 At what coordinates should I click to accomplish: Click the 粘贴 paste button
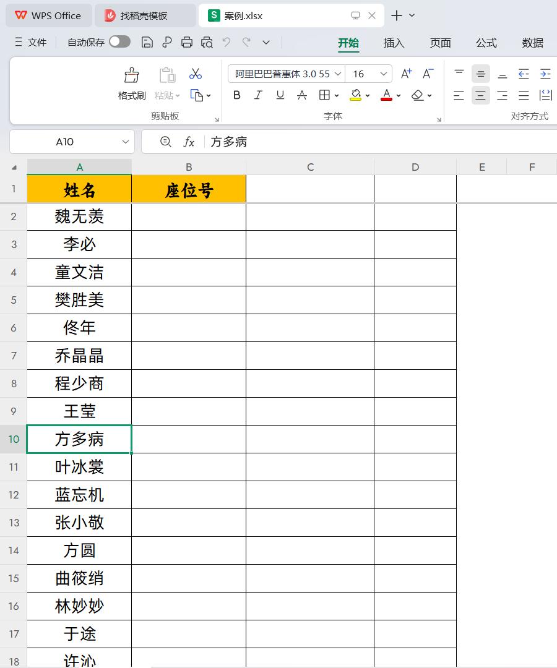(168, 83)
